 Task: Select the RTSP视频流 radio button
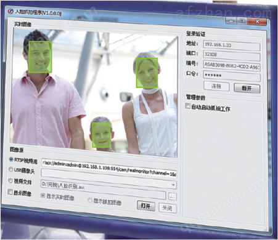point(11,159)
